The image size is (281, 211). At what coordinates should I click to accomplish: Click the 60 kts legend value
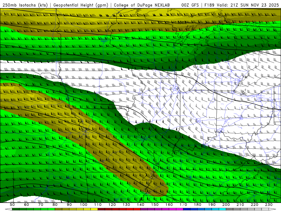pos(26,205)
